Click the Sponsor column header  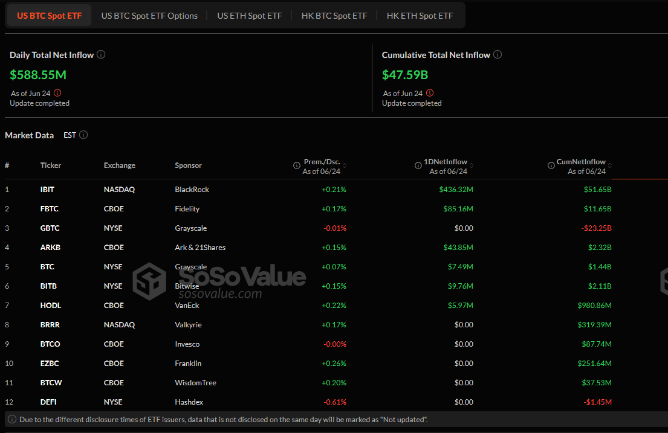(188, 165)
